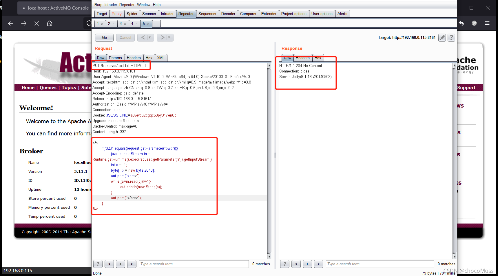This screenshot has width=498, height=276.
Task: Click the request pane scroll-down arrow
Action: point(269,257)
